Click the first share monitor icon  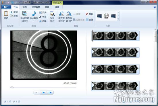coord(99,16)
